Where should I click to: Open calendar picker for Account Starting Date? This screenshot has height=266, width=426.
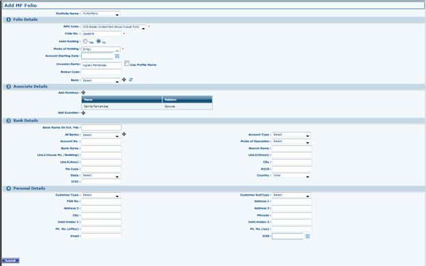point(117,56)
